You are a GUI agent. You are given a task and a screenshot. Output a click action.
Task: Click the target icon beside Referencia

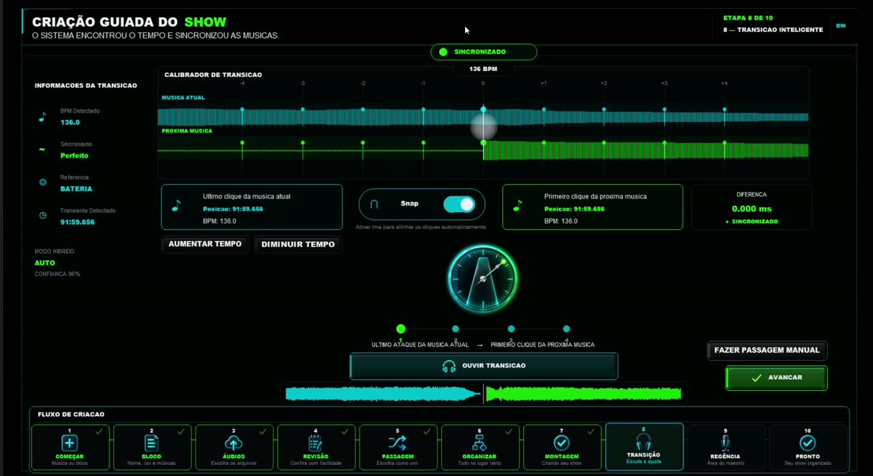tap(42, 182)
